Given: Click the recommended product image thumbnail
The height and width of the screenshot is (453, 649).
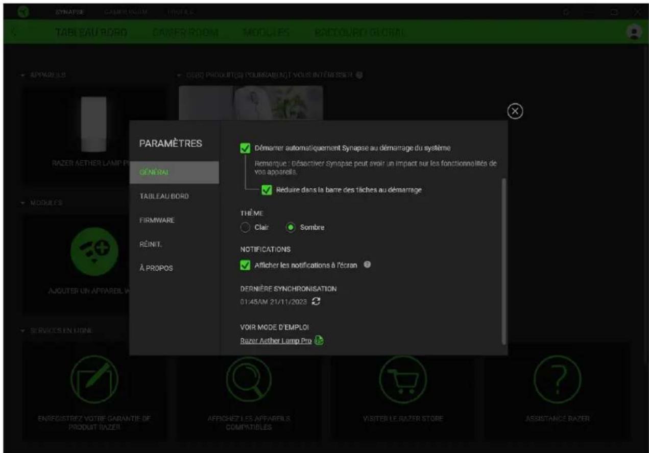Looking at the screenshot, I should tap(250, 103).
